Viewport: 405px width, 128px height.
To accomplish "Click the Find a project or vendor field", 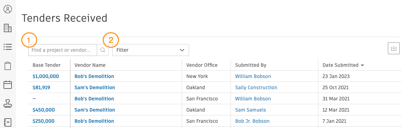I will [x=63, y=50].
